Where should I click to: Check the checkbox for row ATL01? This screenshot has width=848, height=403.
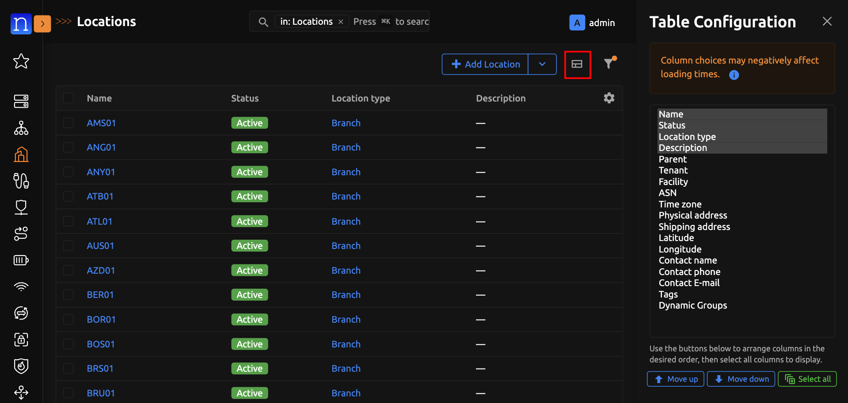pos(68,221)
